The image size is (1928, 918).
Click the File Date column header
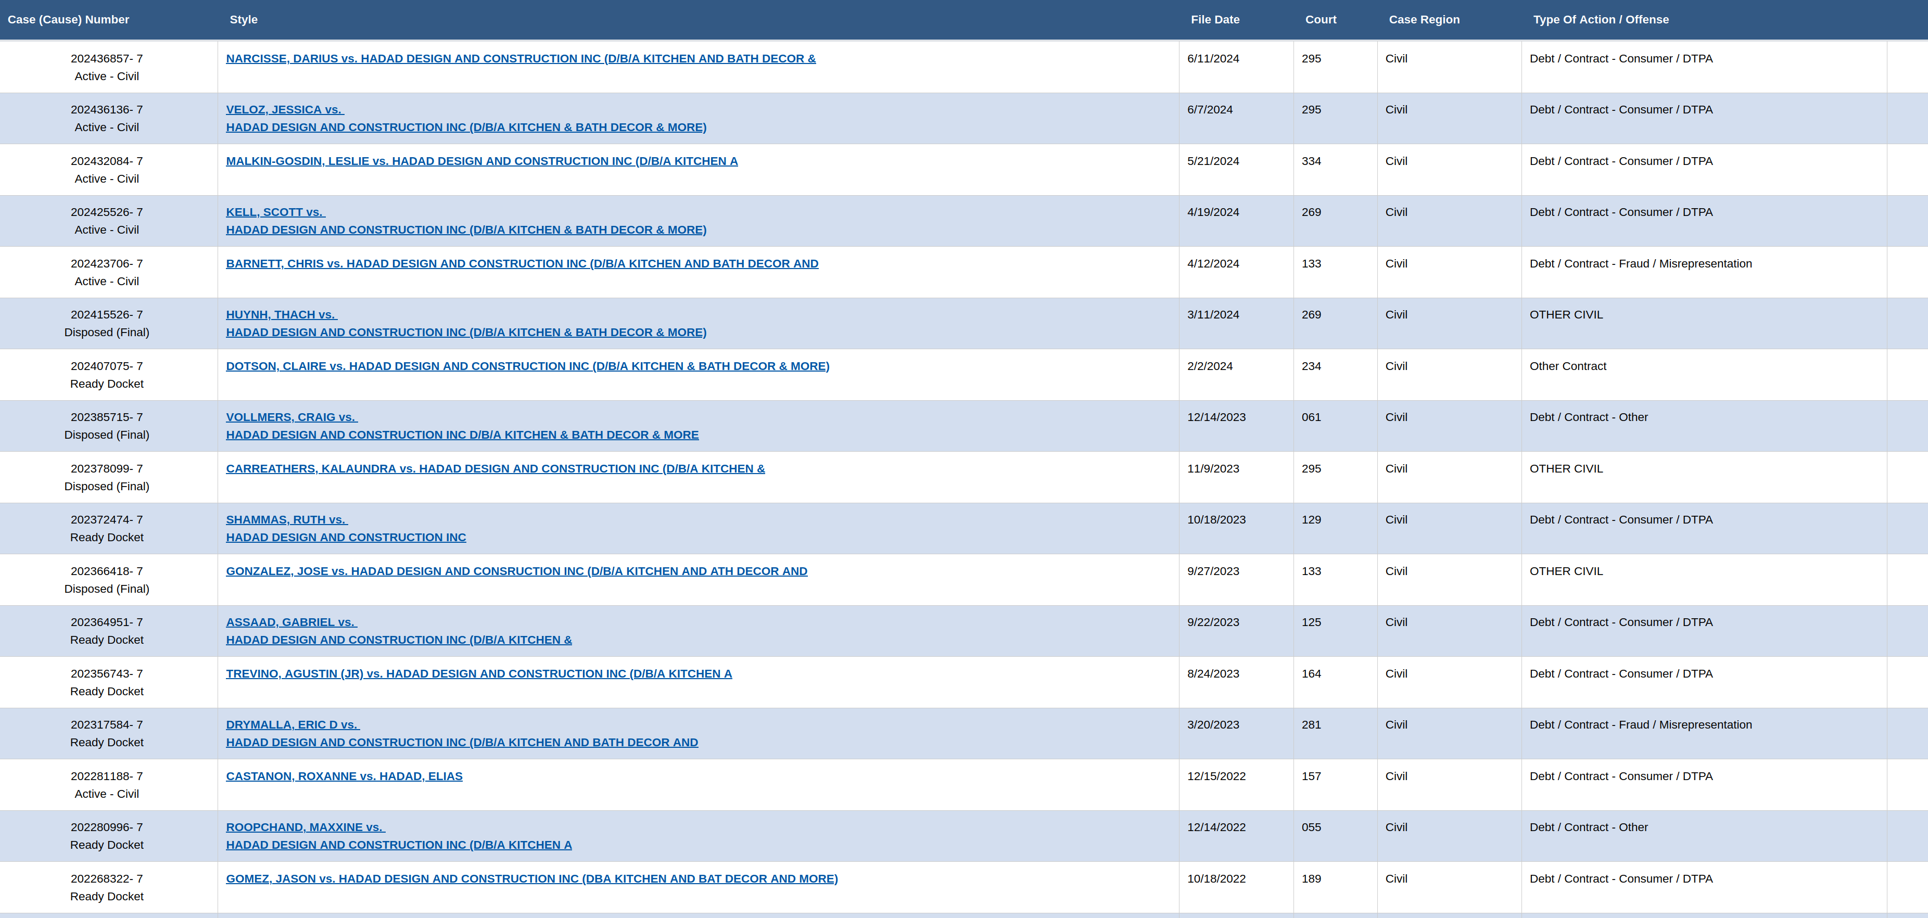click(x=1215, y=19)
